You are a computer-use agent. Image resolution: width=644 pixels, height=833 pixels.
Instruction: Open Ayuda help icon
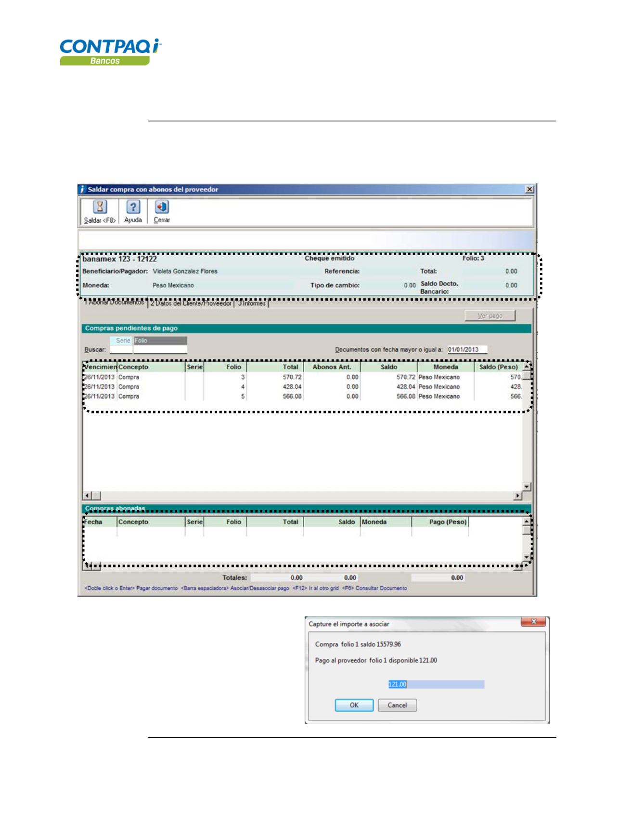(133, 207)
